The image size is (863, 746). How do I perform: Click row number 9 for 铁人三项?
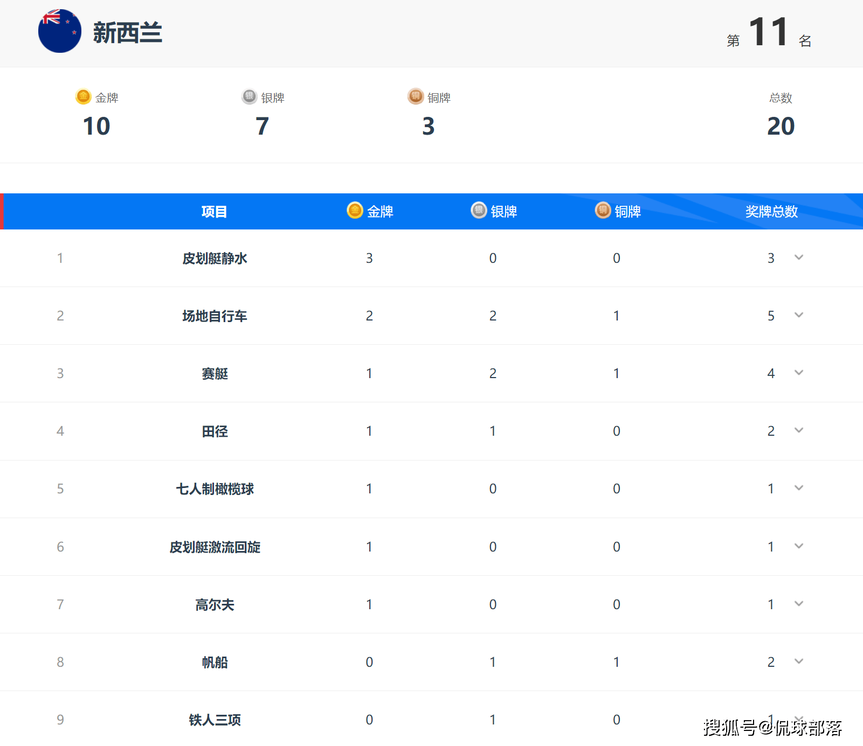point(60,720)
